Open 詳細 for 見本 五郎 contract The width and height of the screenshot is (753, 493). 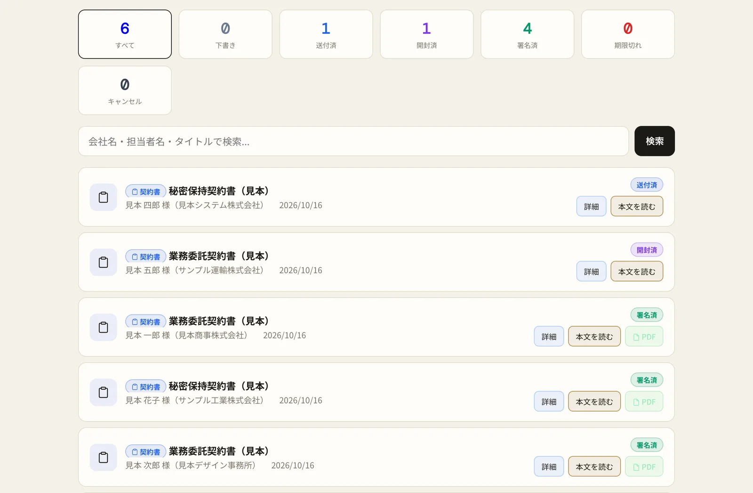click(x=592, y=271)
